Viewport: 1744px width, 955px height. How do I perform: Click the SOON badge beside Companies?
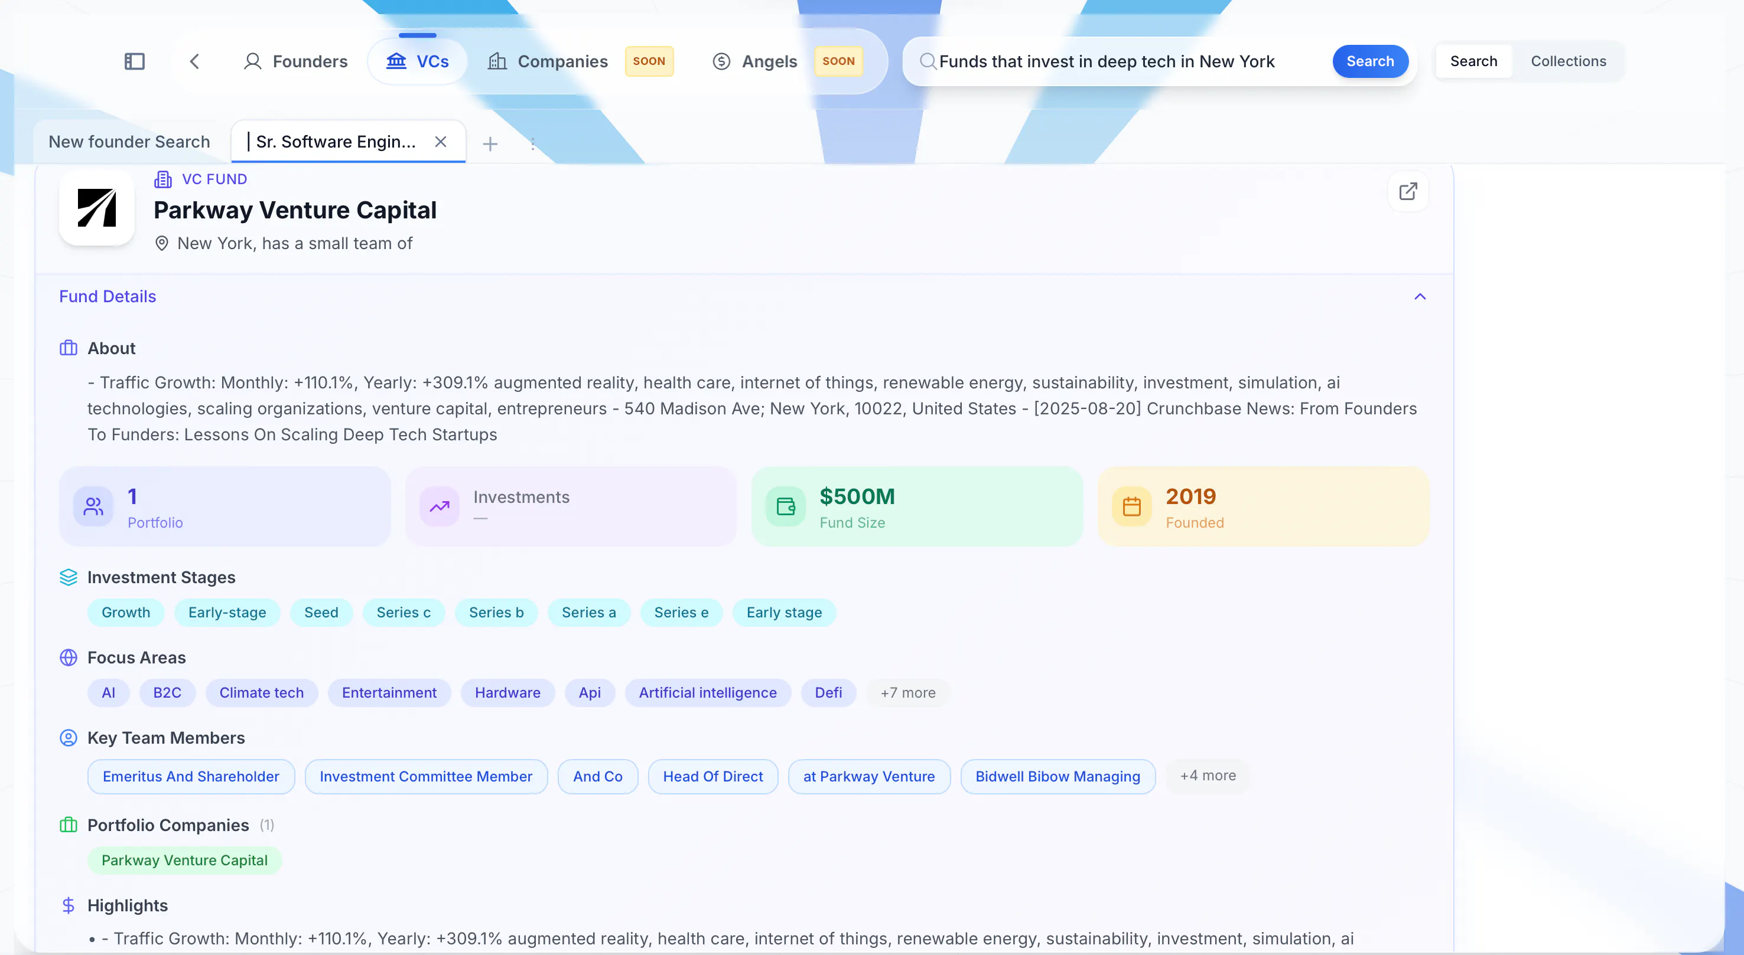(x=649, y=61)
